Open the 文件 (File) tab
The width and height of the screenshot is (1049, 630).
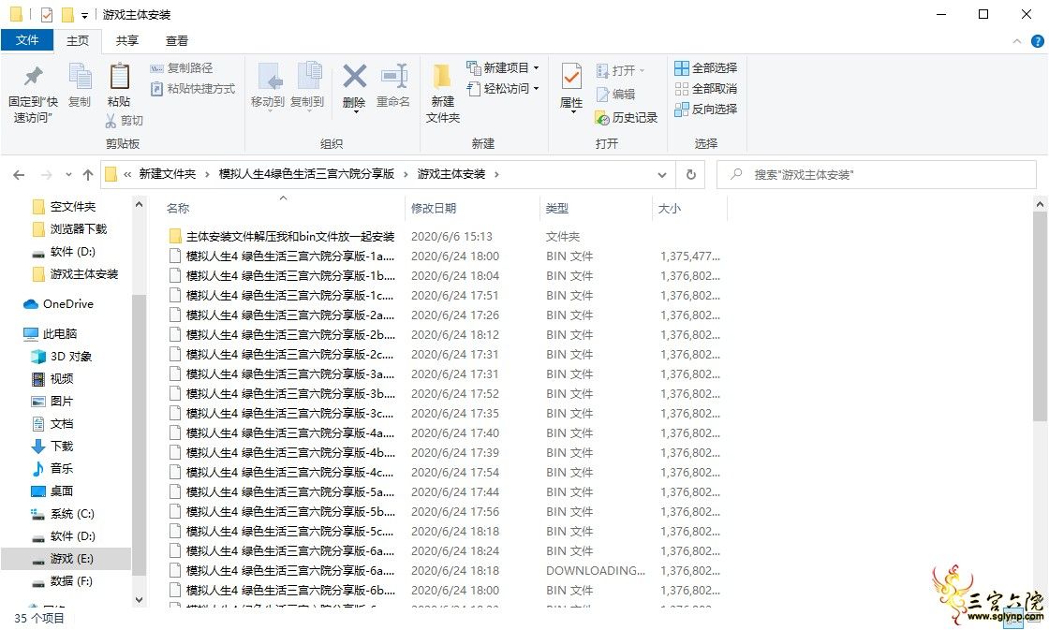point(27,40)
